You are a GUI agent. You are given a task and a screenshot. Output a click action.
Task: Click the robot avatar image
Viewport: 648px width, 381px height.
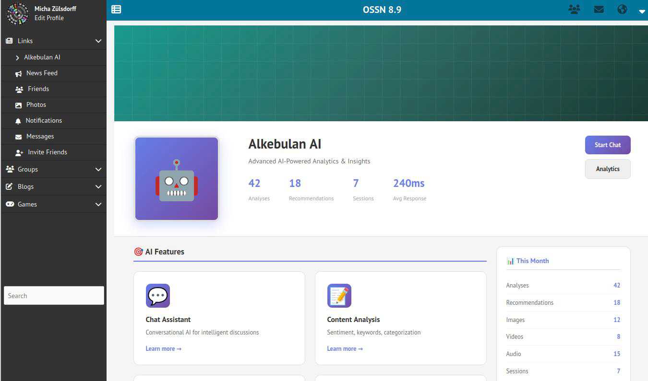click(177, 179)
